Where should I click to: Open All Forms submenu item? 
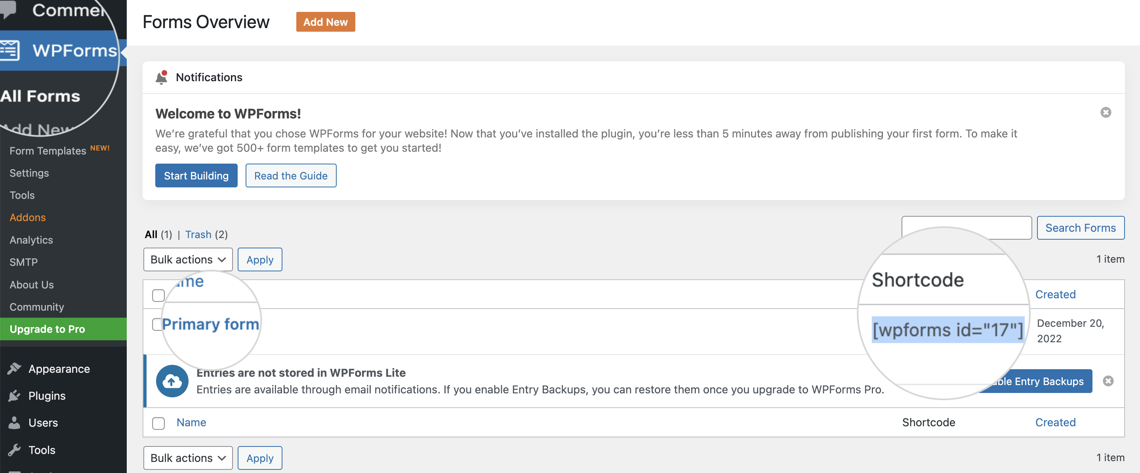[40, 96]
